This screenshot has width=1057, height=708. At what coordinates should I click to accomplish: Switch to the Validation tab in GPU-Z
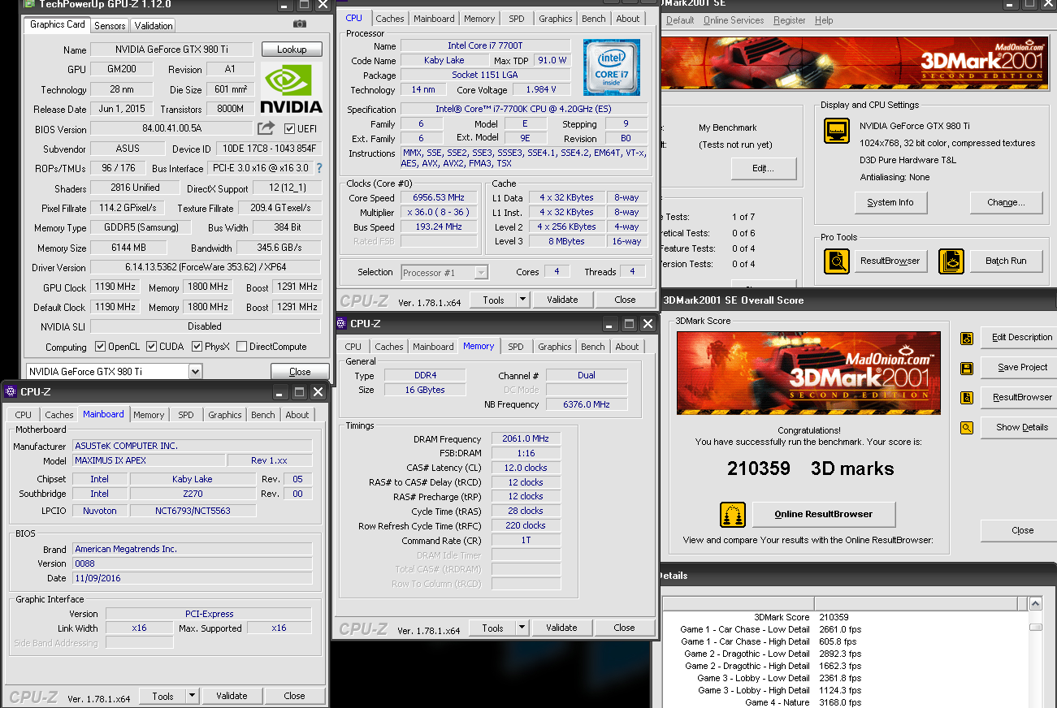[154, 25]
